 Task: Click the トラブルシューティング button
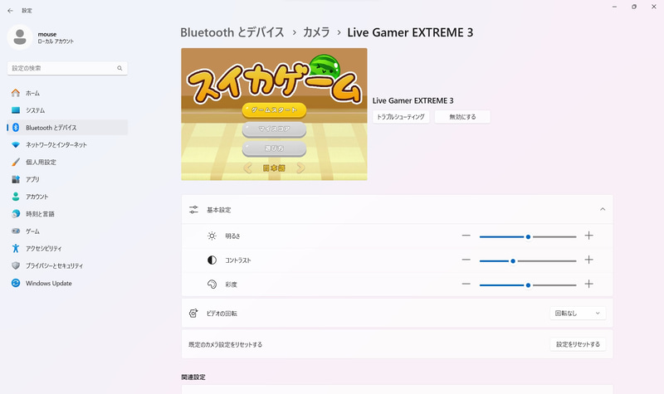(x=401, y=117)
